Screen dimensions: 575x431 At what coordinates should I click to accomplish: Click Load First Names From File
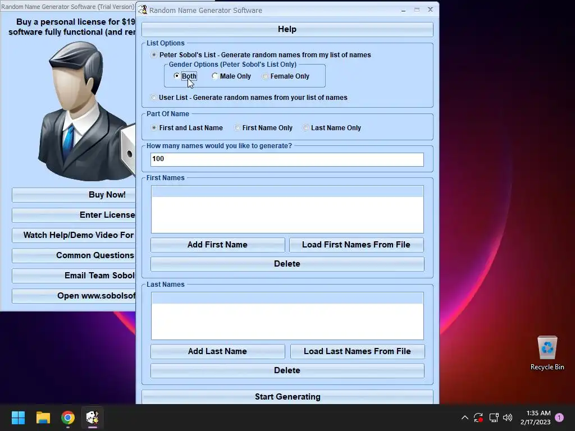coord(356,245)
